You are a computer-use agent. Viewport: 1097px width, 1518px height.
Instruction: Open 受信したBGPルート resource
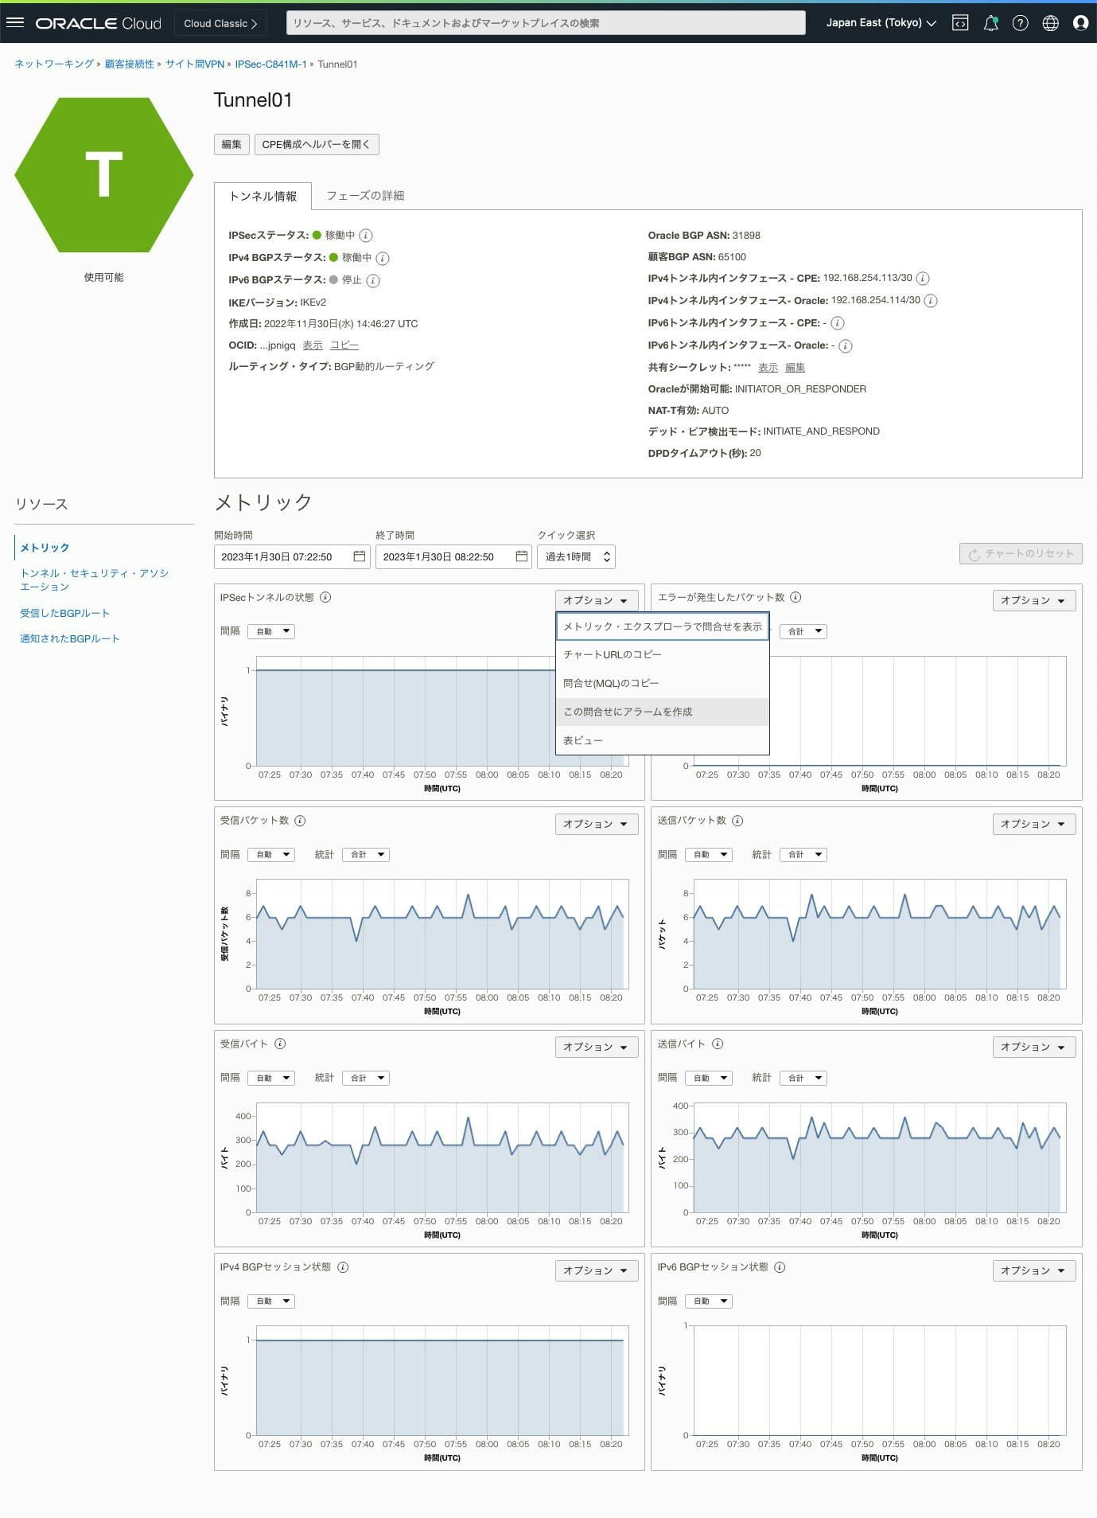click(x=65, y=613)
